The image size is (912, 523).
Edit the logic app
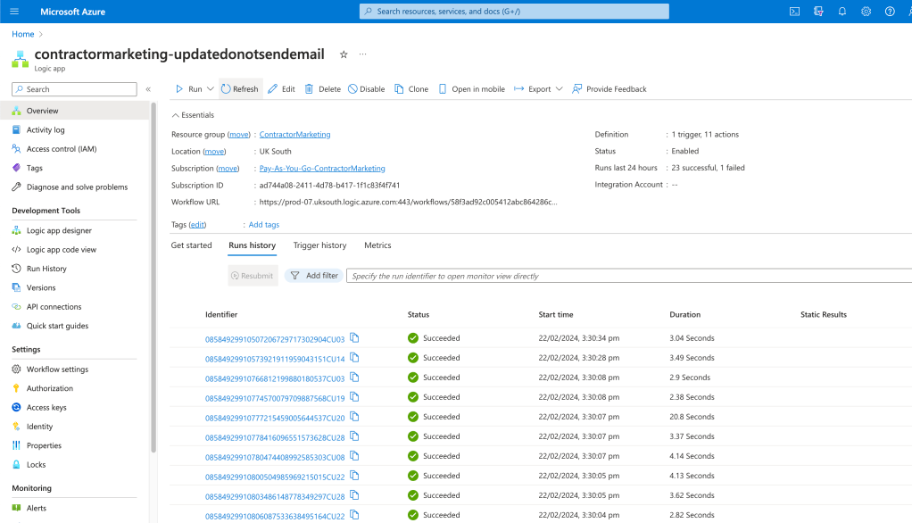(x=281, y=89)
